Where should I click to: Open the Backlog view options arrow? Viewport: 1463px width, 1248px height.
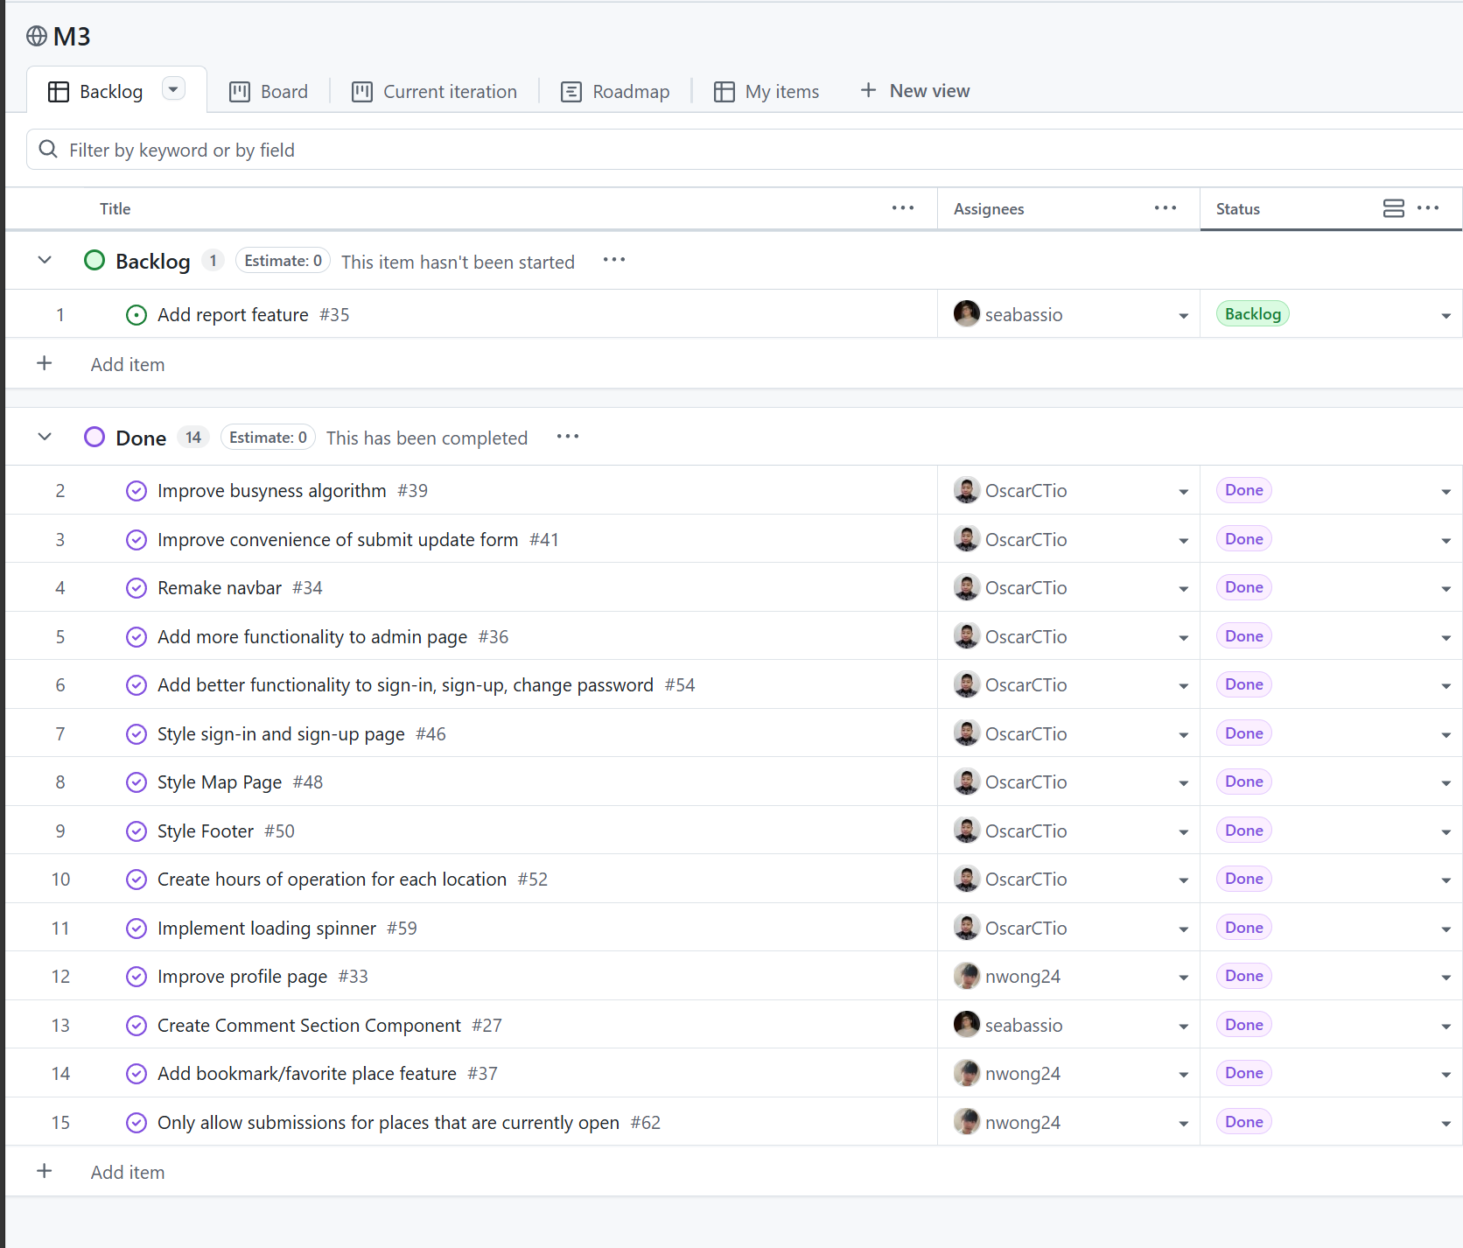[173, 89]
